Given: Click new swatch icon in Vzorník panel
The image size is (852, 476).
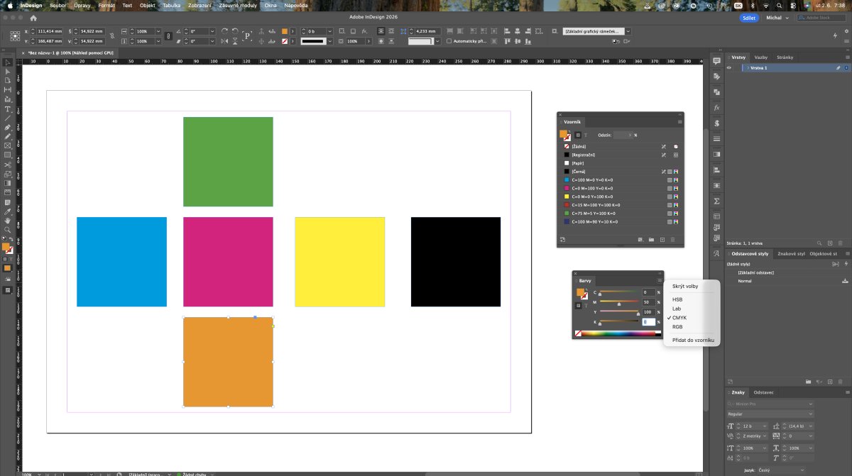Looking at the screenshot, I should point(662,240).
